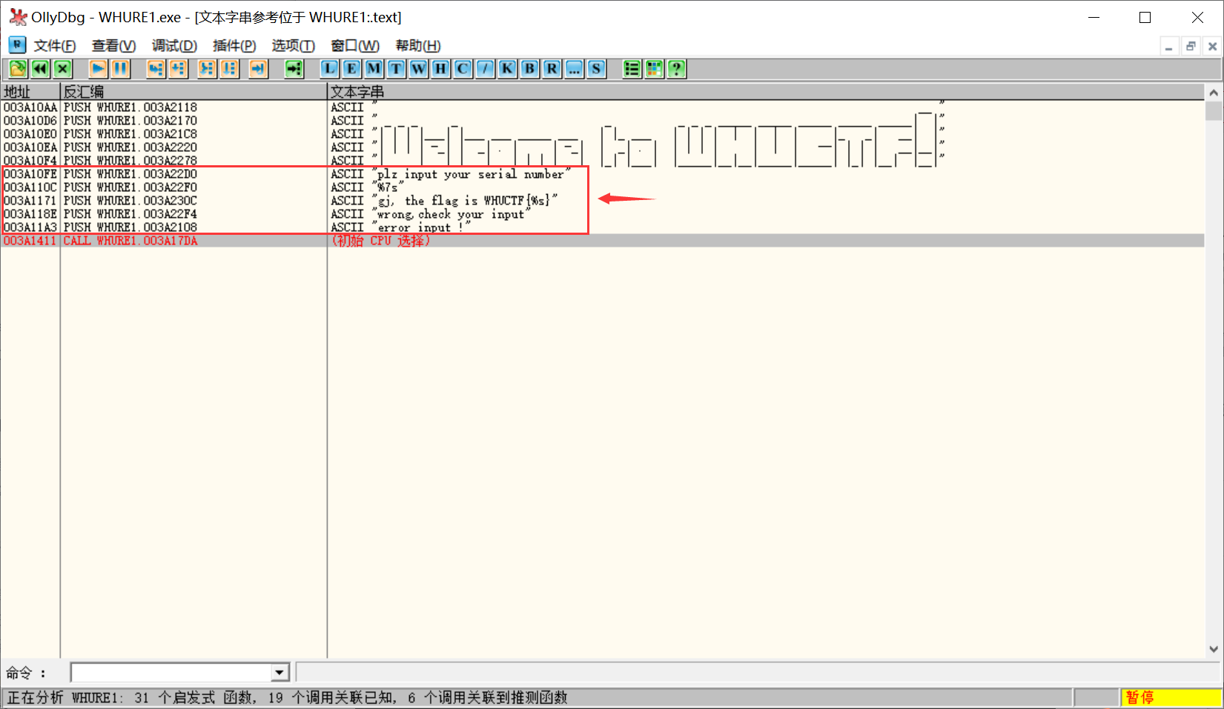The height and width of the screenshot is (709, 1224).
Task: Minimize the inner references child window
Action: pyautogui.click(x=1169, y=46)
